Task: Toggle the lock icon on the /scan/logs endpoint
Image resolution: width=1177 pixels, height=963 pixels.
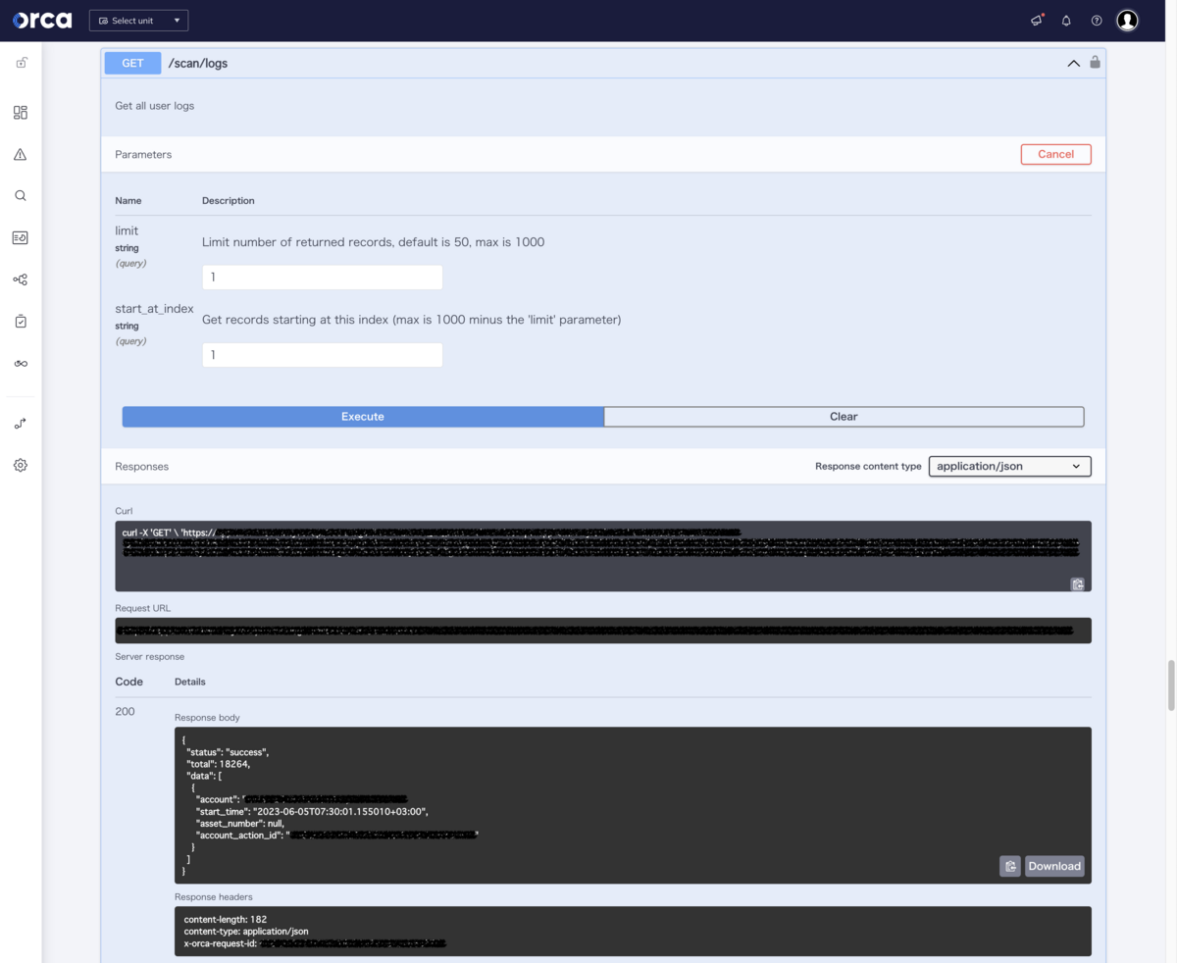Action: pos(1095,62)
